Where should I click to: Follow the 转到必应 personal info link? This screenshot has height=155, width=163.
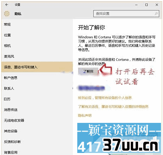105,98
